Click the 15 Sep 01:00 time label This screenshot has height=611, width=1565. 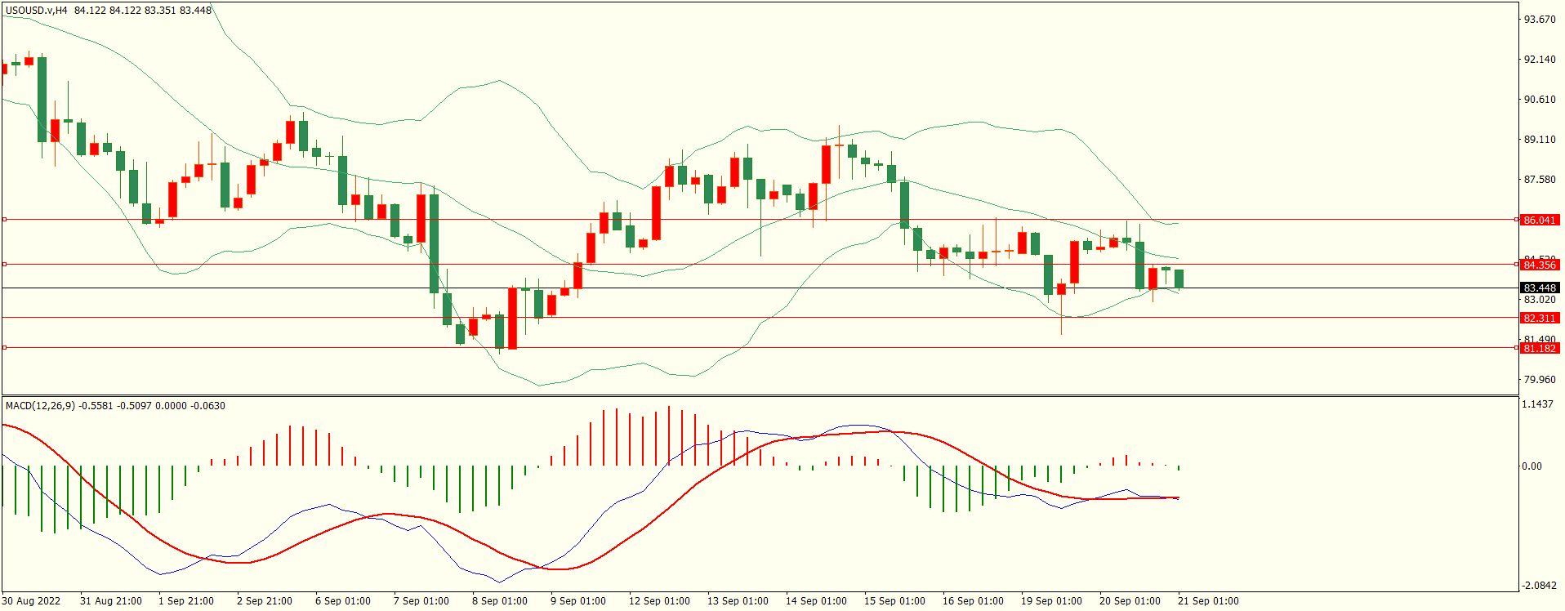(894, 601)
